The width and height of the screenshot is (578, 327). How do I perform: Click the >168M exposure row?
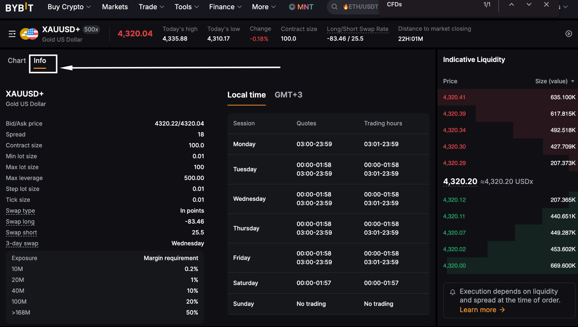105,313
